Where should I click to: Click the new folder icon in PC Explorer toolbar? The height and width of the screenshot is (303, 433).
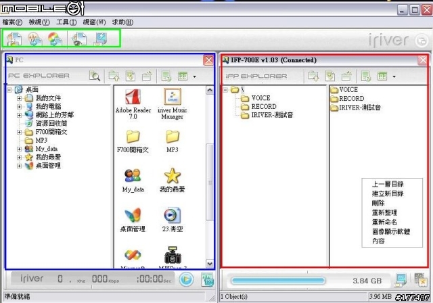point(147,76)
